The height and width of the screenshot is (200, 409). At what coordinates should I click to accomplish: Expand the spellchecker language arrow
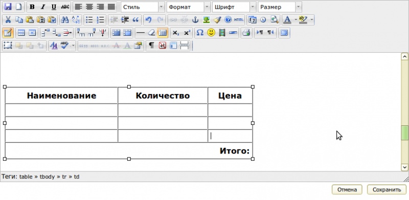point(73,46)
